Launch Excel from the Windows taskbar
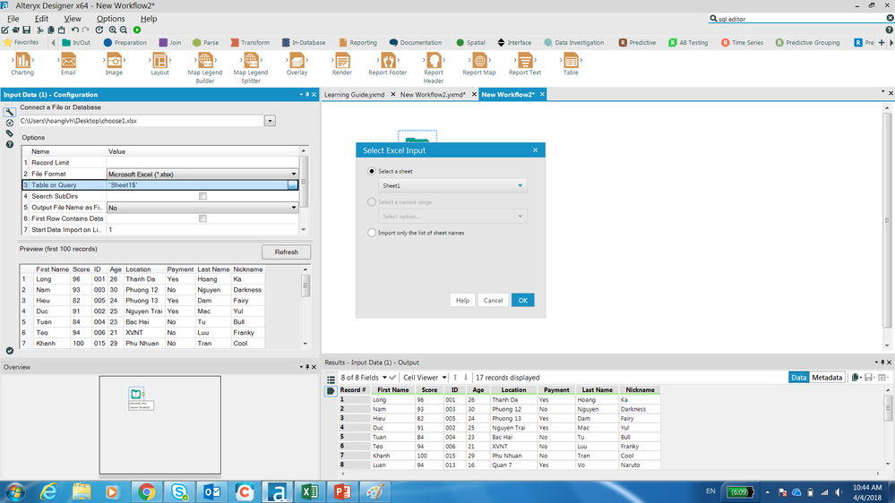 point(310,491)
